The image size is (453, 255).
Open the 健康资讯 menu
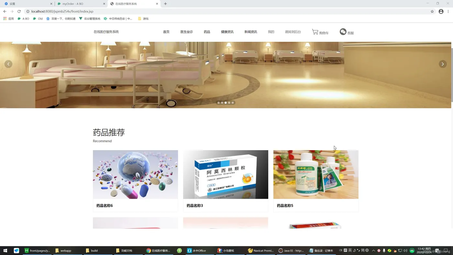tap(227, 32)
